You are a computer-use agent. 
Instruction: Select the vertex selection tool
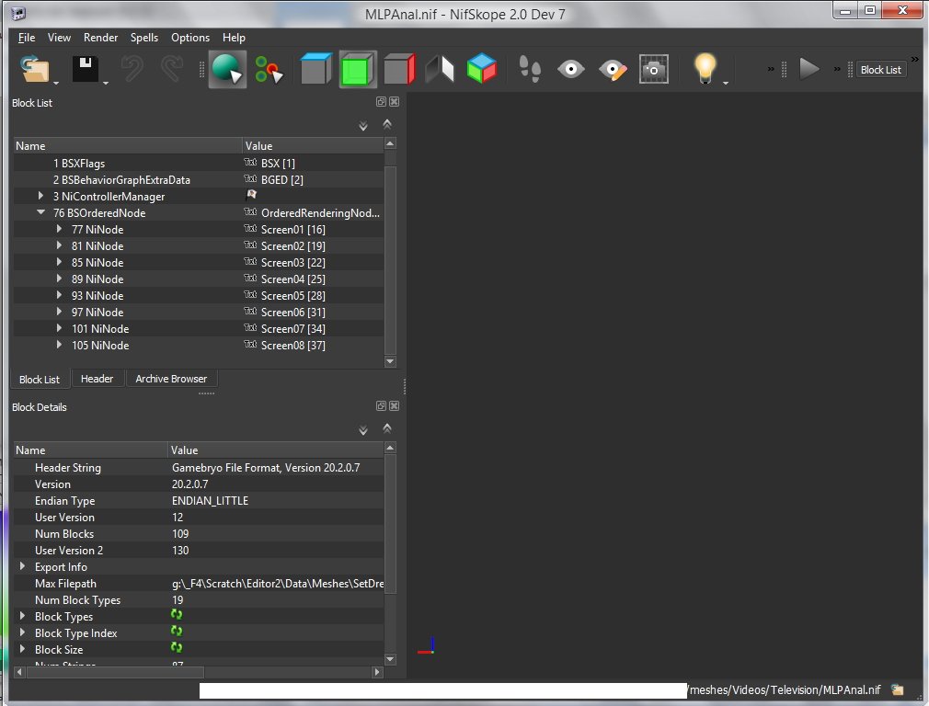269,70
